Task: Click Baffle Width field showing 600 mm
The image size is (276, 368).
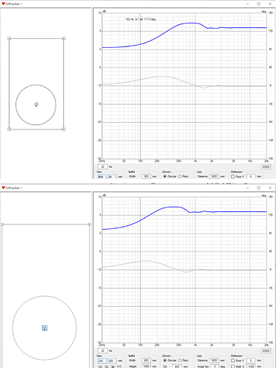Action: click(146, 361)
